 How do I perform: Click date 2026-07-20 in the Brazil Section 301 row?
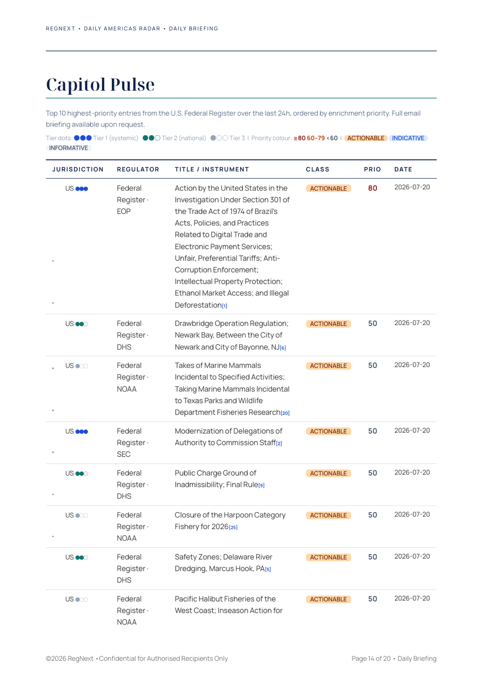tap(412, 188)
